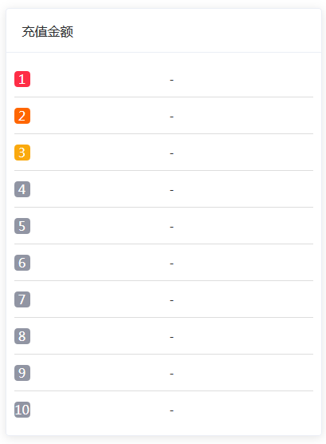Screen dimensions: 326x444
Task: Select the dash value in rank 10 row
Action: tap(171, 411)
